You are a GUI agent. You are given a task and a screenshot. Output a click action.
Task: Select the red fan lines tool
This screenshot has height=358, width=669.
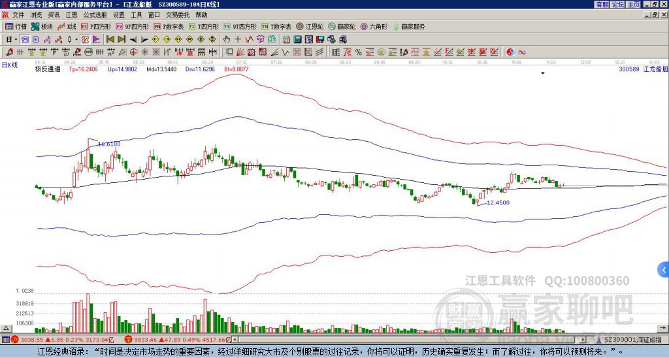[x=239, y=52]
